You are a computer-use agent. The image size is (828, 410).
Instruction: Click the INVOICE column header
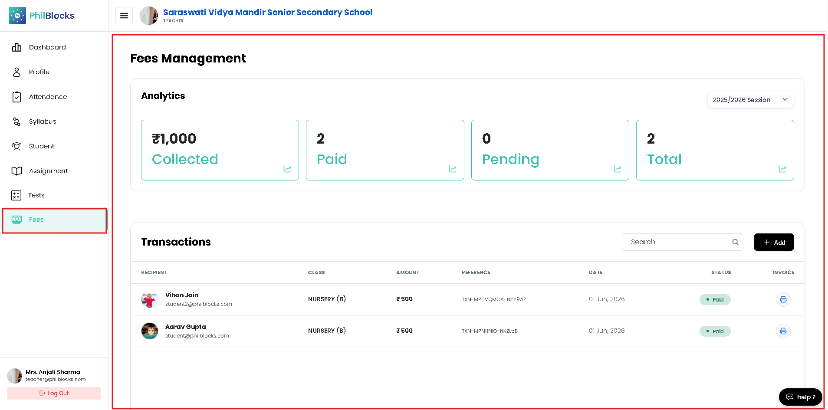click(x=783, y=272)
